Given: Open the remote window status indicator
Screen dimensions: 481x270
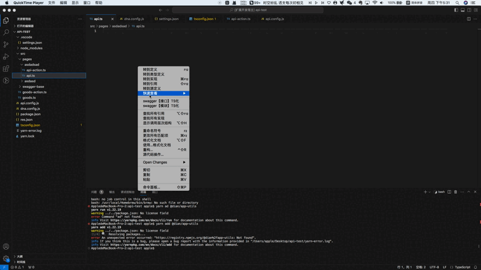Looking at the screenshot, I should [4, 267].
